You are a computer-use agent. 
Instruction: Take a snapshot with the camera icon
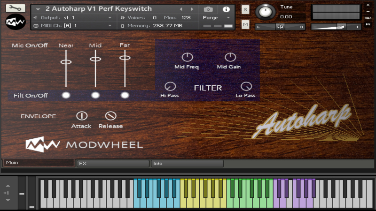point(208,9)
